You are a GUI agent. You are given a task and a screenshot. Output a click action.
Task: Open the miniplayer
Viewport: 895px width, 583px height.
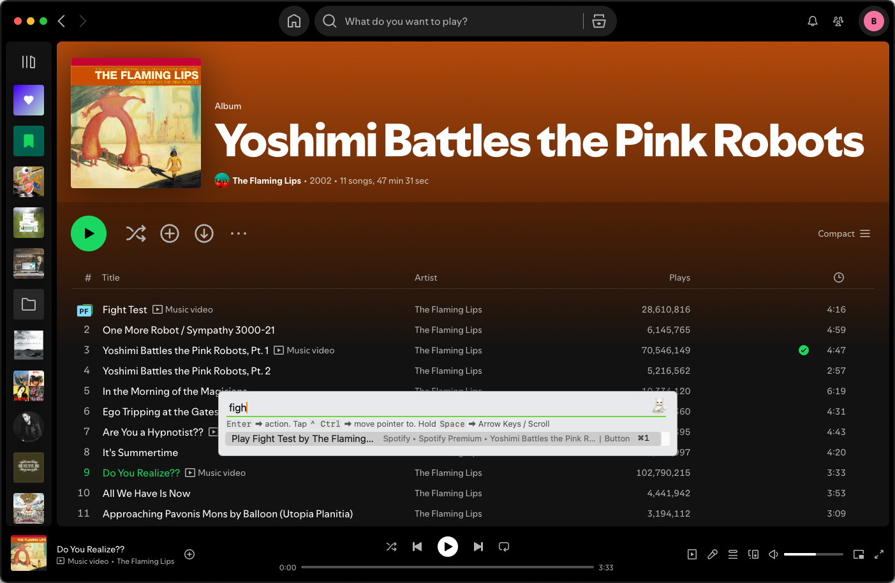(859, 554)
